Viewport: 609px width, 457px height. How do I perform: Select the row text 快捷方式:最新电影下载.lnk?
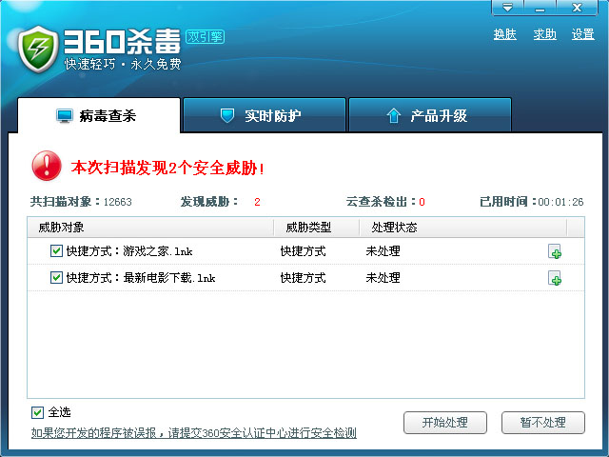141,278
